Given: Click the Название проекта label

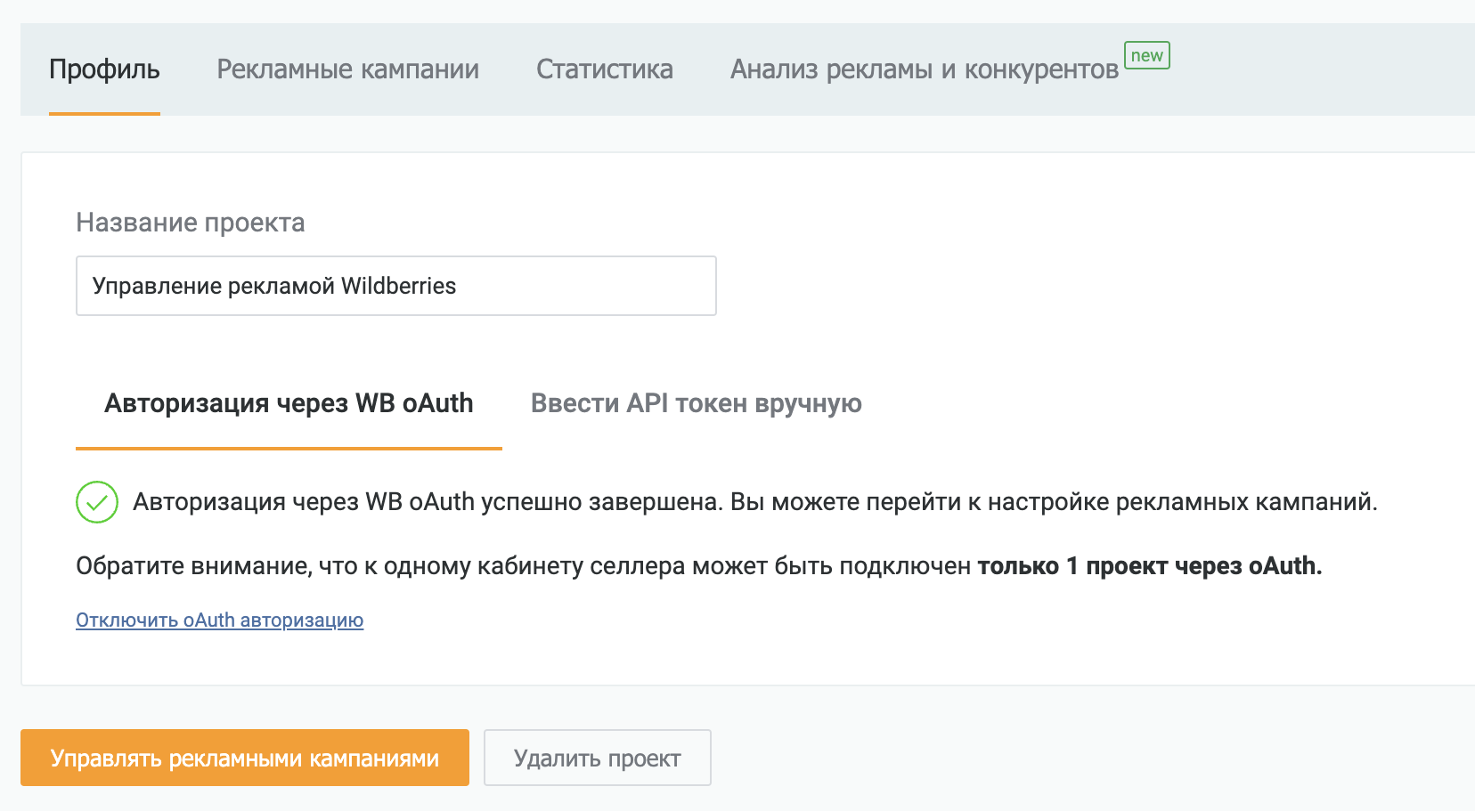Looking at the screenshot, I should tap(191, 223).
